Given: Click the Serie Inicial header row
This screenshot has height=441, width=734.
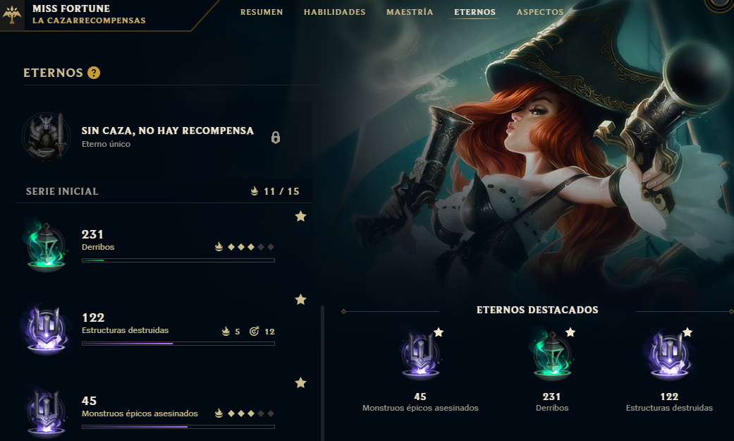Looking at the screenshot, I should (164, 191).
